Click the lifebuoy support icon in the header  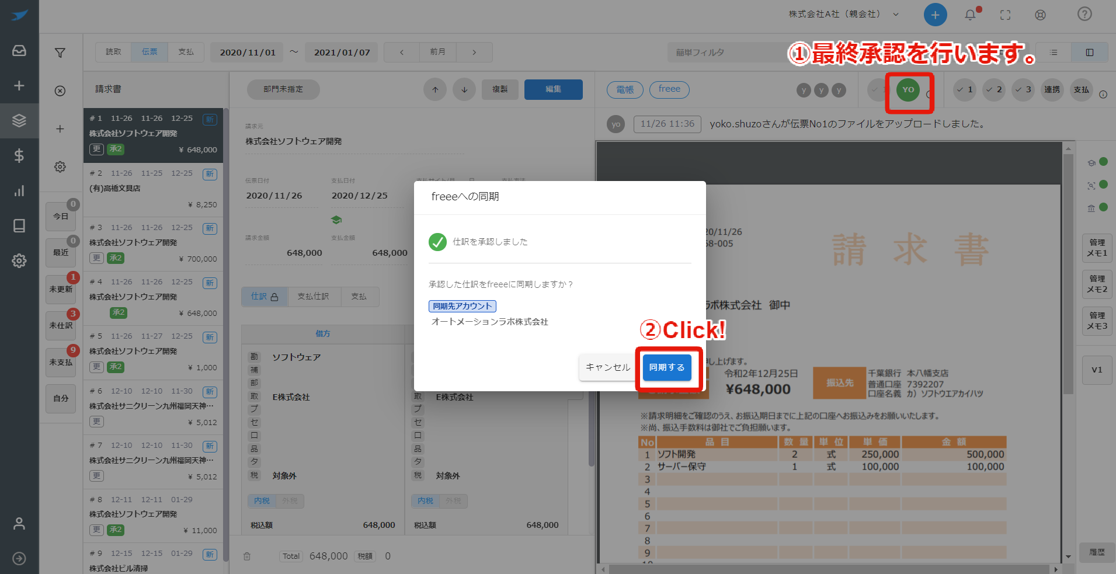coord(1040,15)
